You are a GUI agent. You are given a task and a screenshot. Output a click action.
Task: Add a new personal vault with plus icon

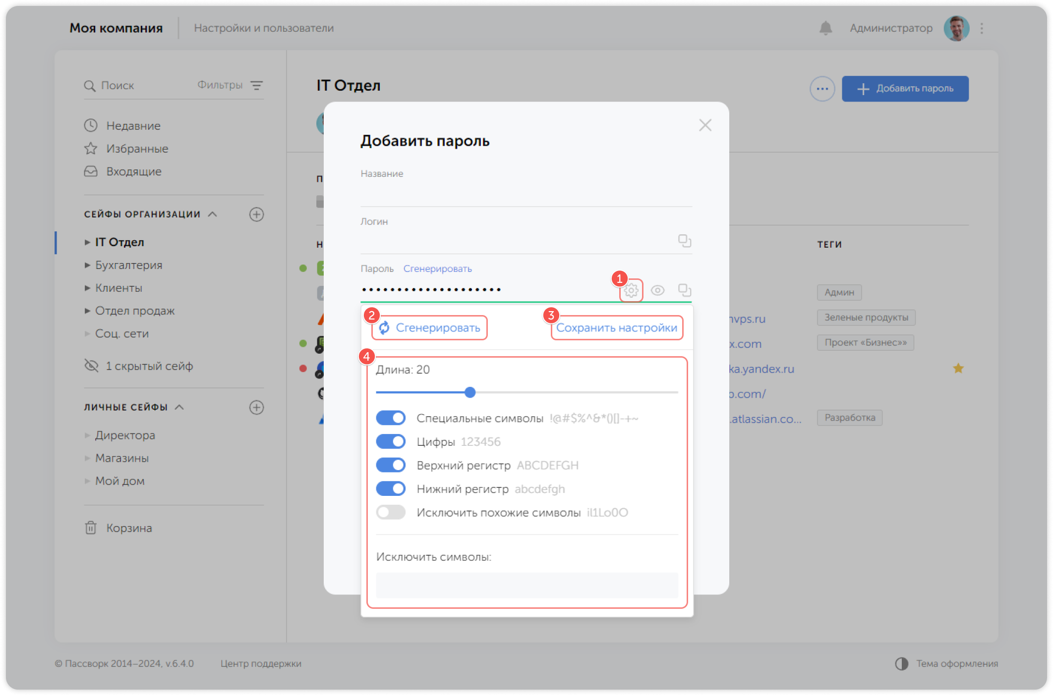pos(256,407)
